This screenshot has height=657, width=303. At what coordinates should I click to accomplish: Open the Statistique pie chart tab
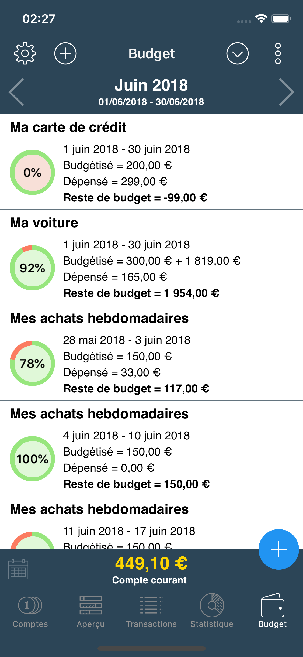click(x=212, y=611)
